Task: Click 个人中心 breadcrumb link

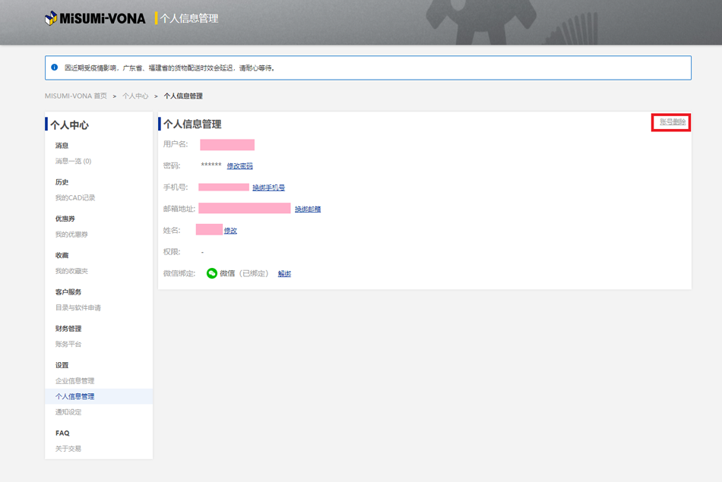Action: click(135, 96)
